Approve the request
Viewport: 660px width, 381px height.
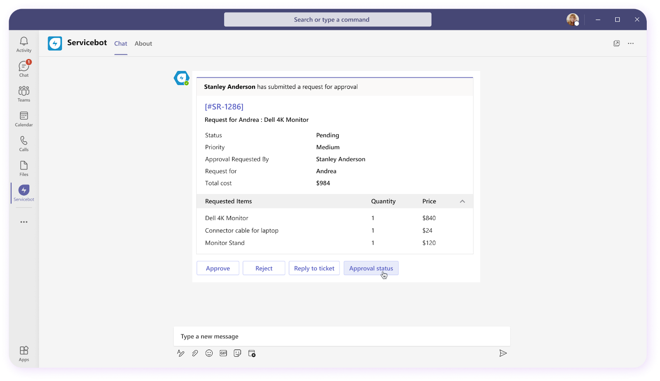coord(218,268)
